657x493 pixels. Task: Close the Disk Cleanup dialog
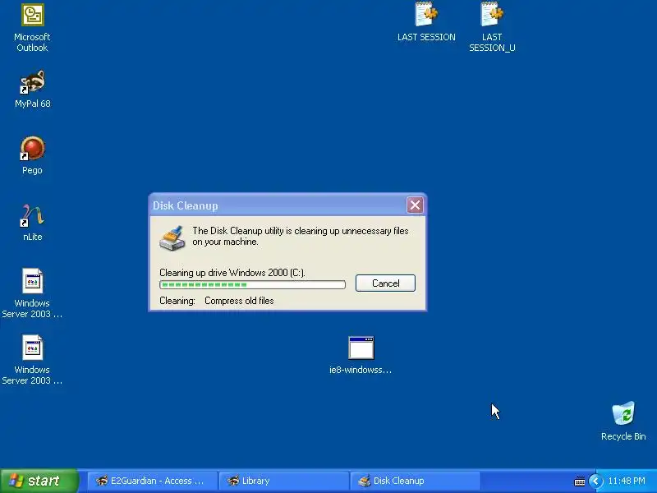click(415, 205)
